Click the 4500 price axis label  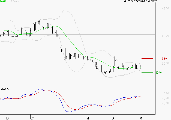[165, 8]
